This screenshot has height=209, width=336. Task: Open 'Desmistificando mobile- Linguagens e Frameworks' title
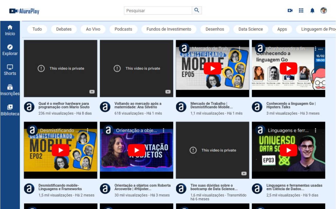pos(60,187)
